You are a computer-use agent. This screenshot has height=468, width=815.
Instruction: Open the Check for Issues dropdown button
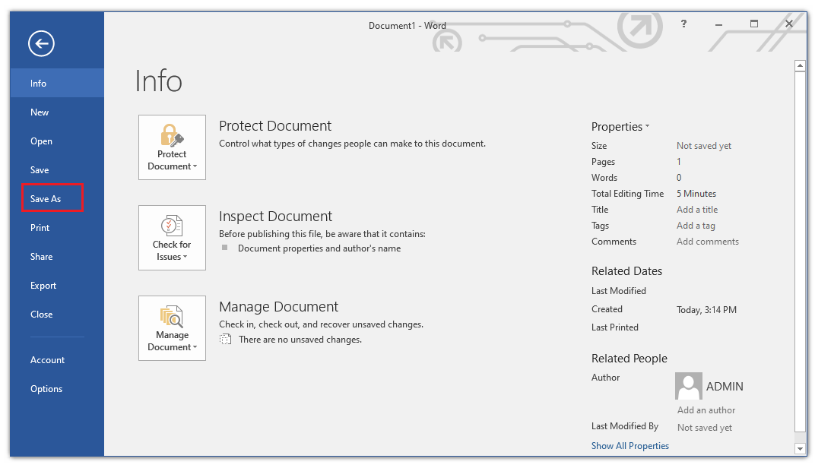(172, 238)
